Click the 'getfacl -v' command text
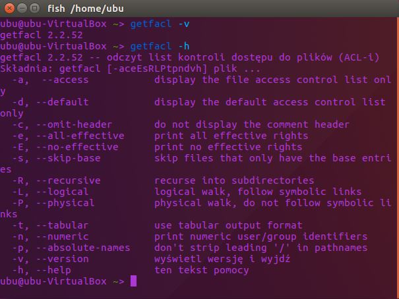The width and height of the screenshot is (399, 299). click(x=158, y=24)
